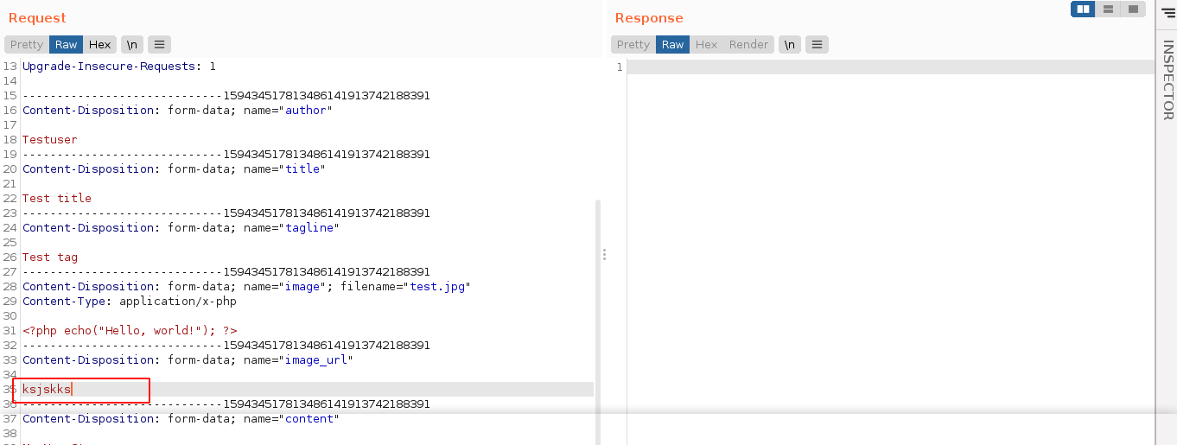
Task: Click the pane divider drag handle
Action: 604,254
